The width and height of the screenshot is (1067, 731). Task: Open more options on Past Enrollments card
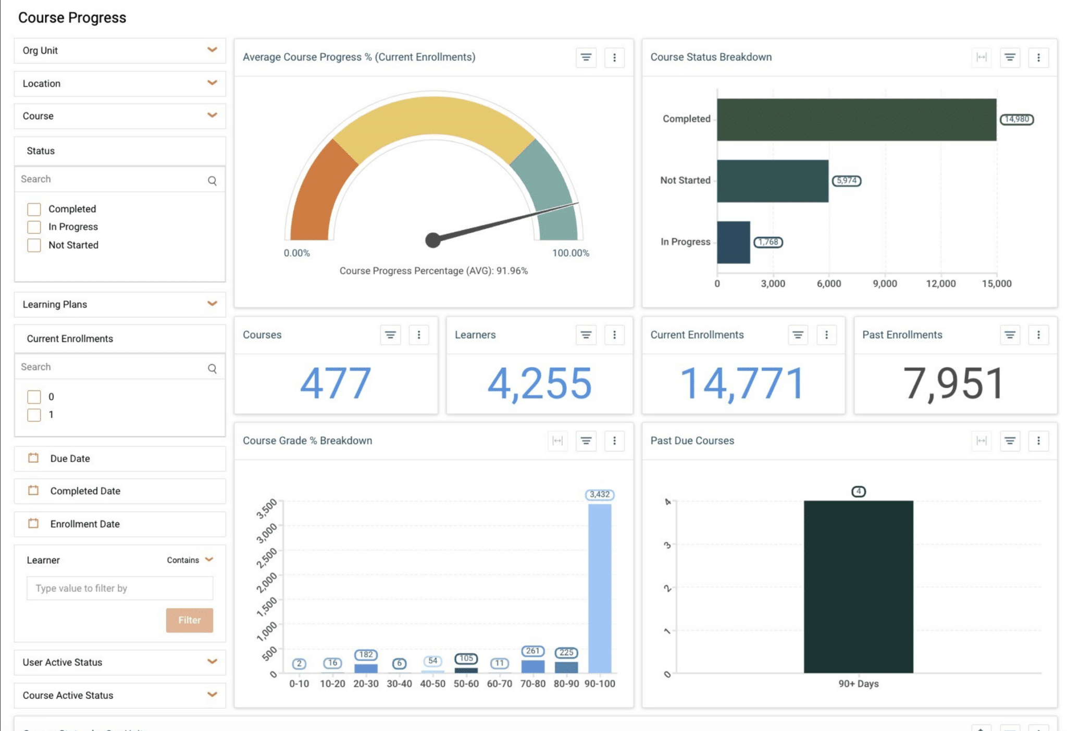[x=1038, y=335]
